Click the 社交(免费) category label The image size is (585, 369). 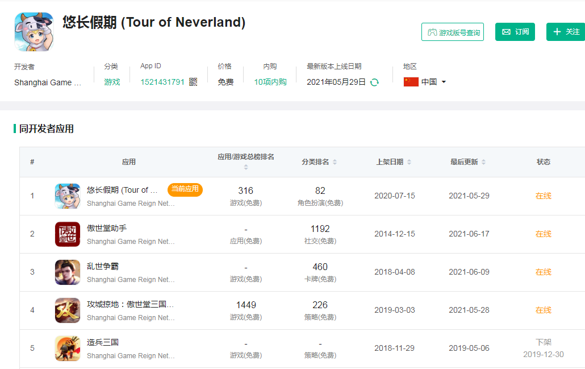320,241
